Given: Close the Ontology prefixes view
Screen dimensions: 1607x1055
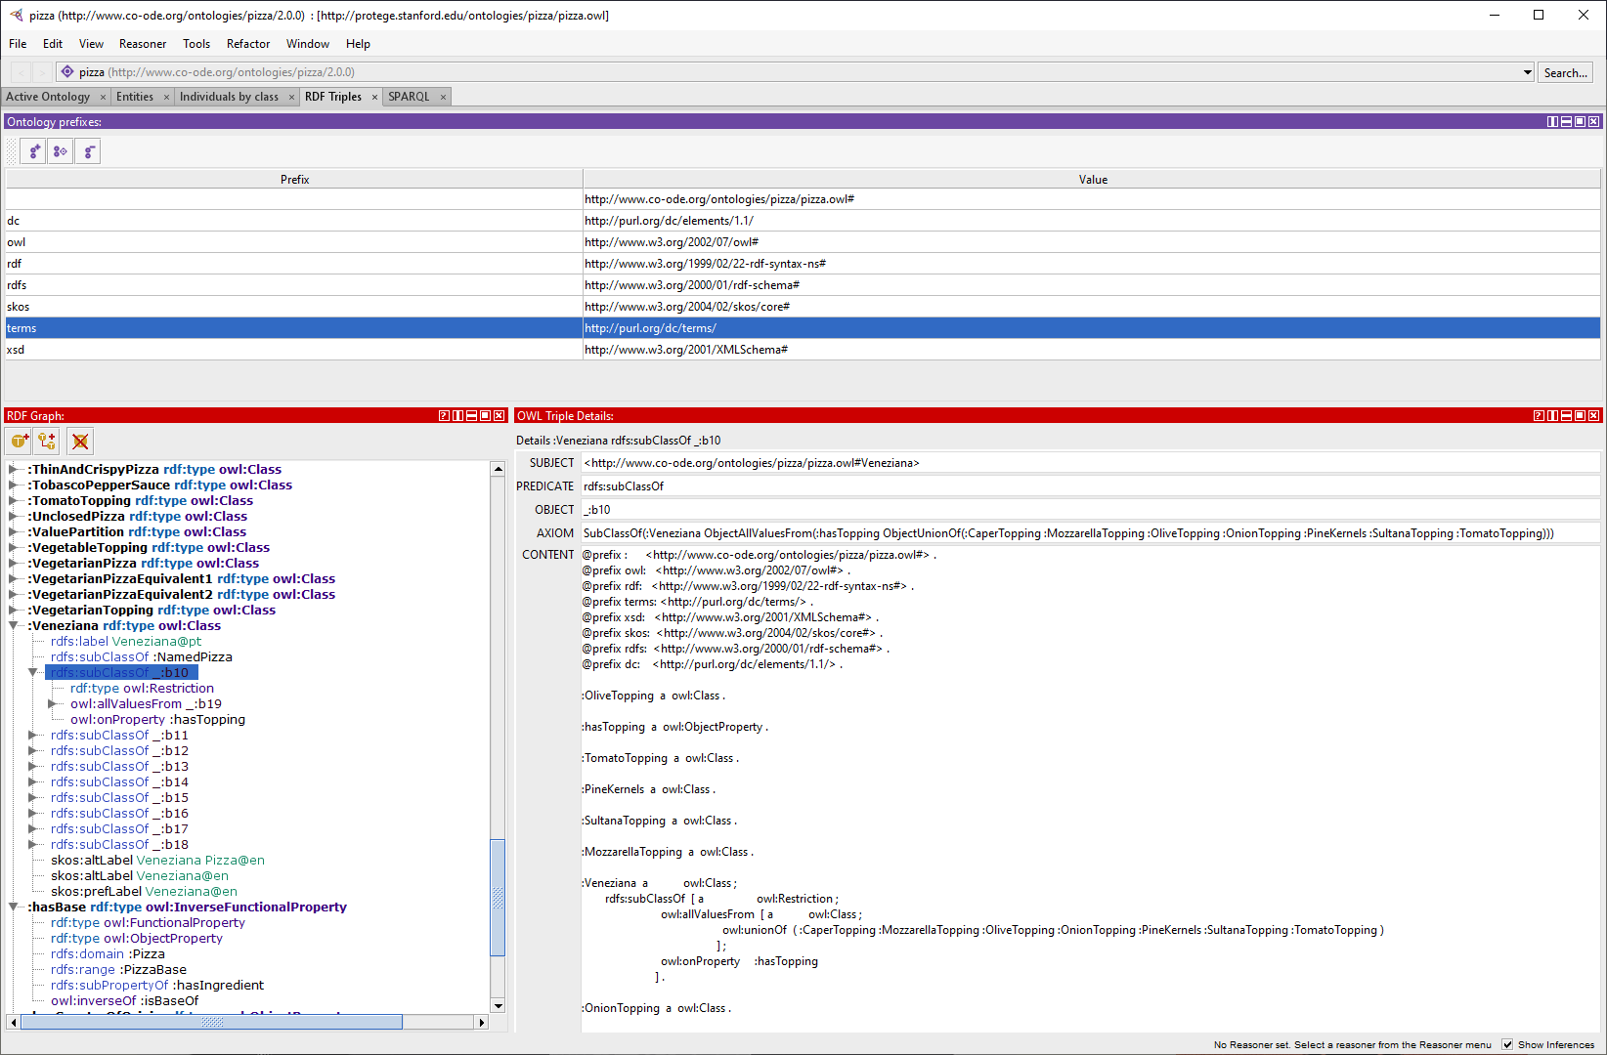Looking at the screenshot, I should 1593,122.
